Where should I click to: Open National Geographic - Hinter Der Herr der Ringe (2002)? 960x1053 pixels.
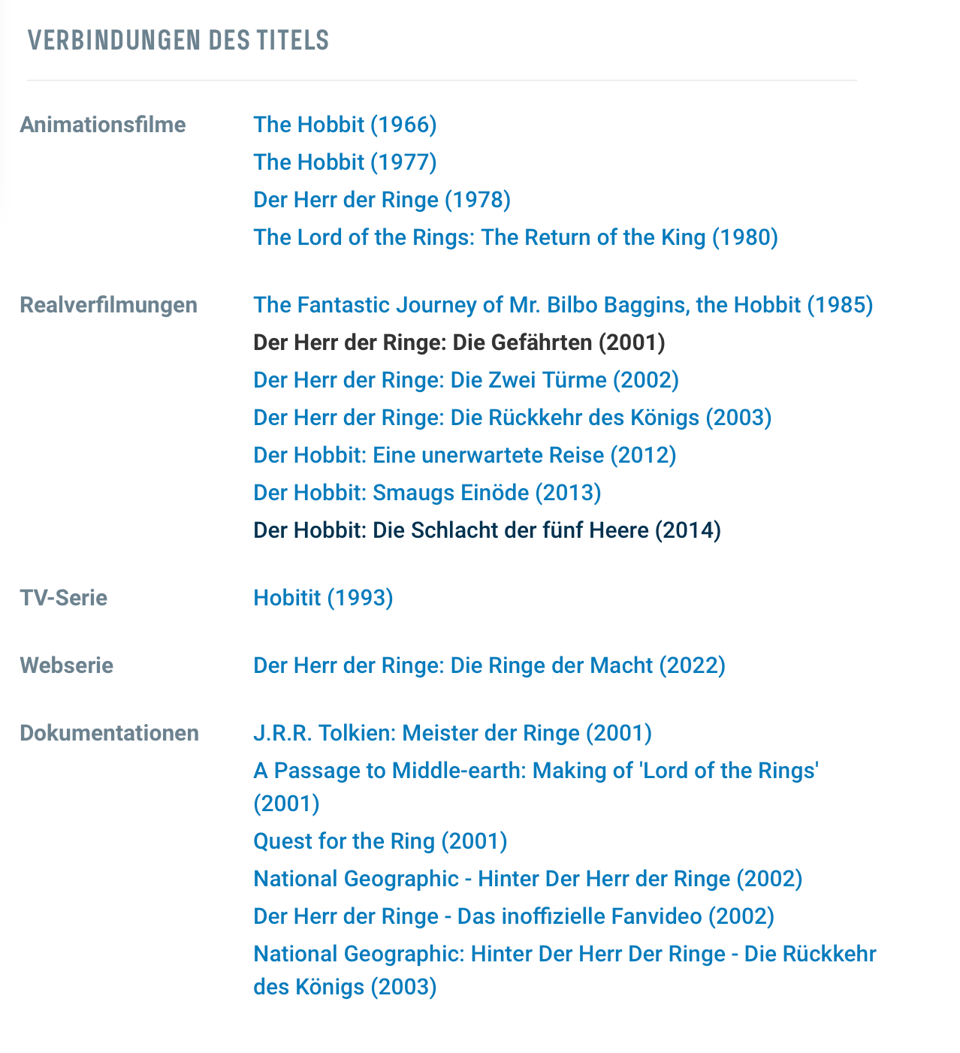coord(527,879)
